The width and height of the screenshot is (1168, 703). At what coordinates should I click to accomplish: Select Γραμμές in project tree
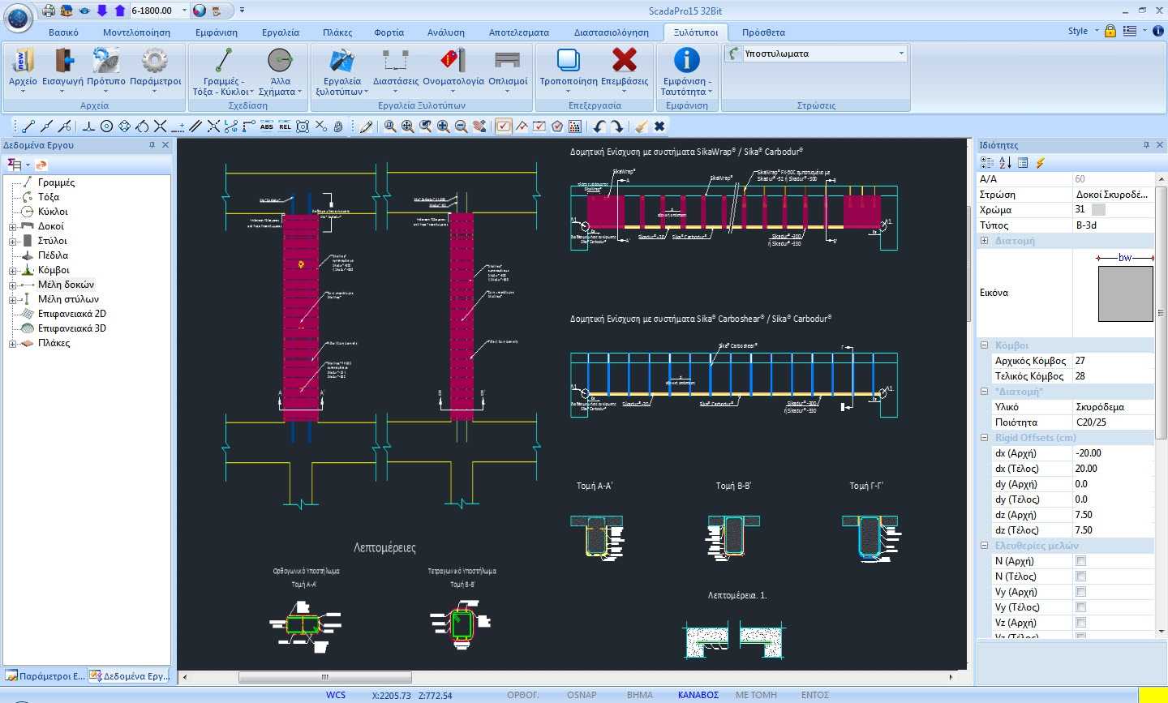(56, 182)
